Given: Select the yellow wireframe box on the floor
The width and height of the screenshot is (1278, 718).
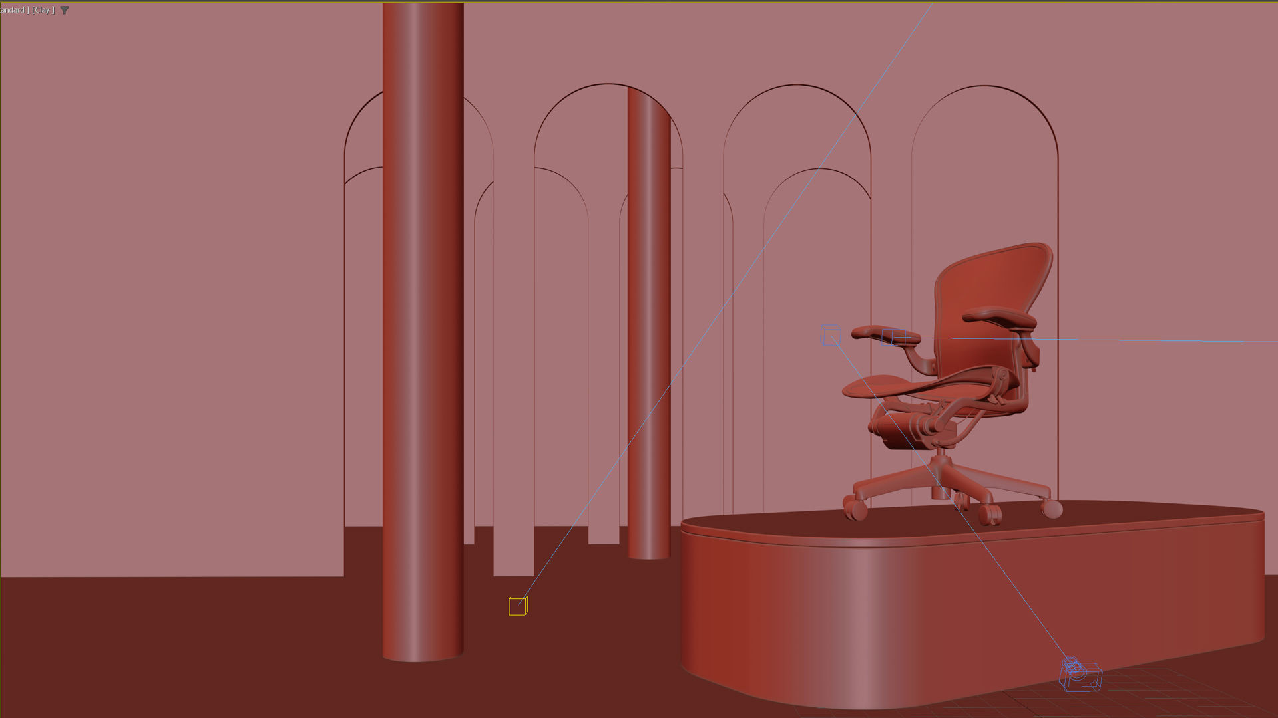Looking at the screenshot, I should pyautogui.click(x=518, y=606).
